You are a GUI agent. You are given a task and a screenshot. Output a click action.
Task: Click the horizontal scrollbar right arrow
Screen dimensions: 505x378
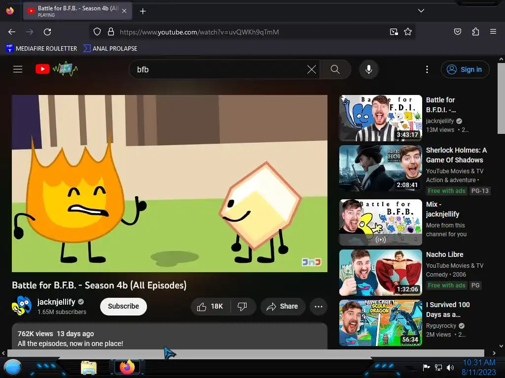pos(494,353)
